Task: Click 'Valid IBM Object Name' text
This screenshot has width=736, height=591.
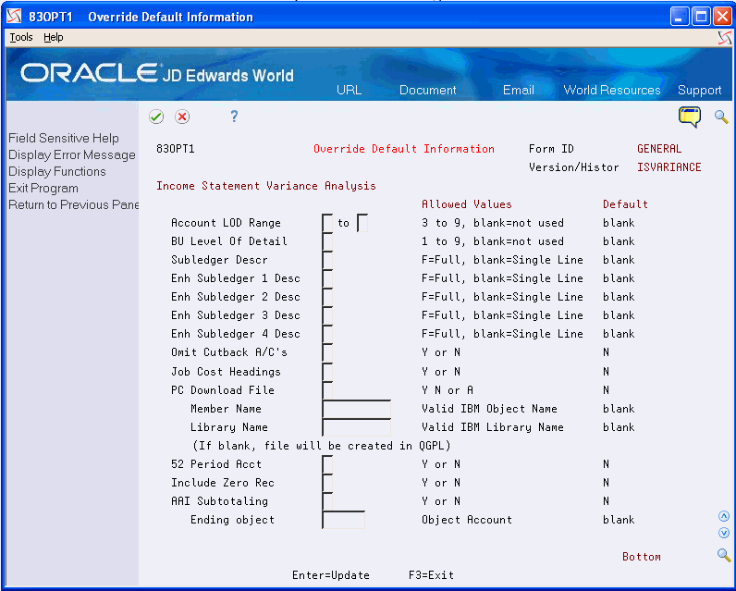Action: tap(489, 409)
